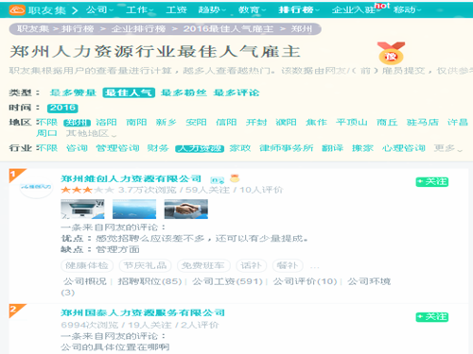Click the 职友集 cloud logo icon
Viewport: 473px width, 354px height.
[17, 10]
